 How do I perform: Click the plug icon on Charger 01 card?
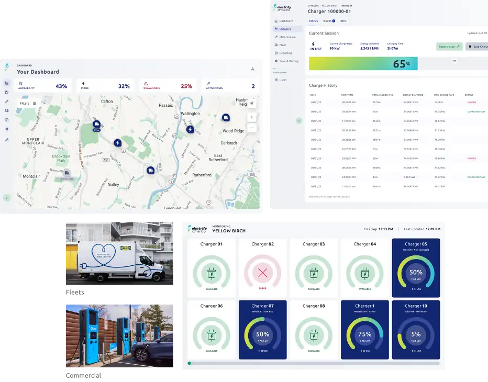(x=212, y=274)
